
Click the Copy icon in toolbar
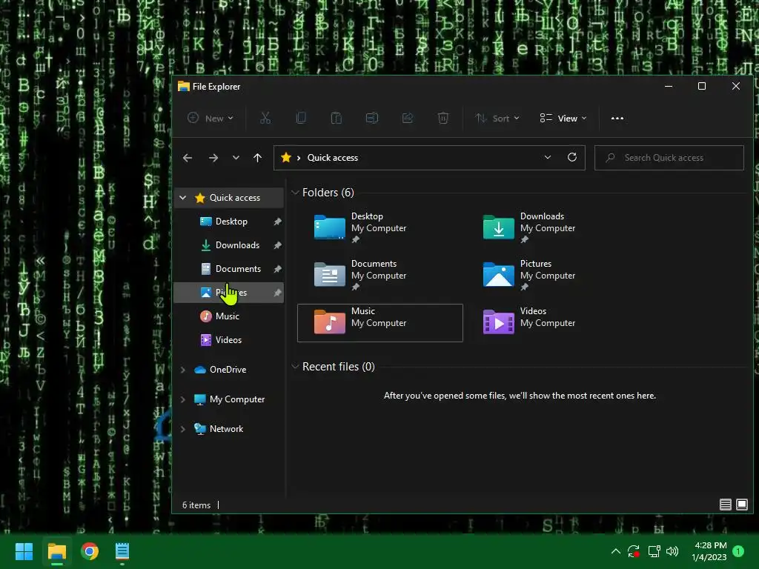click(x=301, y=118)
